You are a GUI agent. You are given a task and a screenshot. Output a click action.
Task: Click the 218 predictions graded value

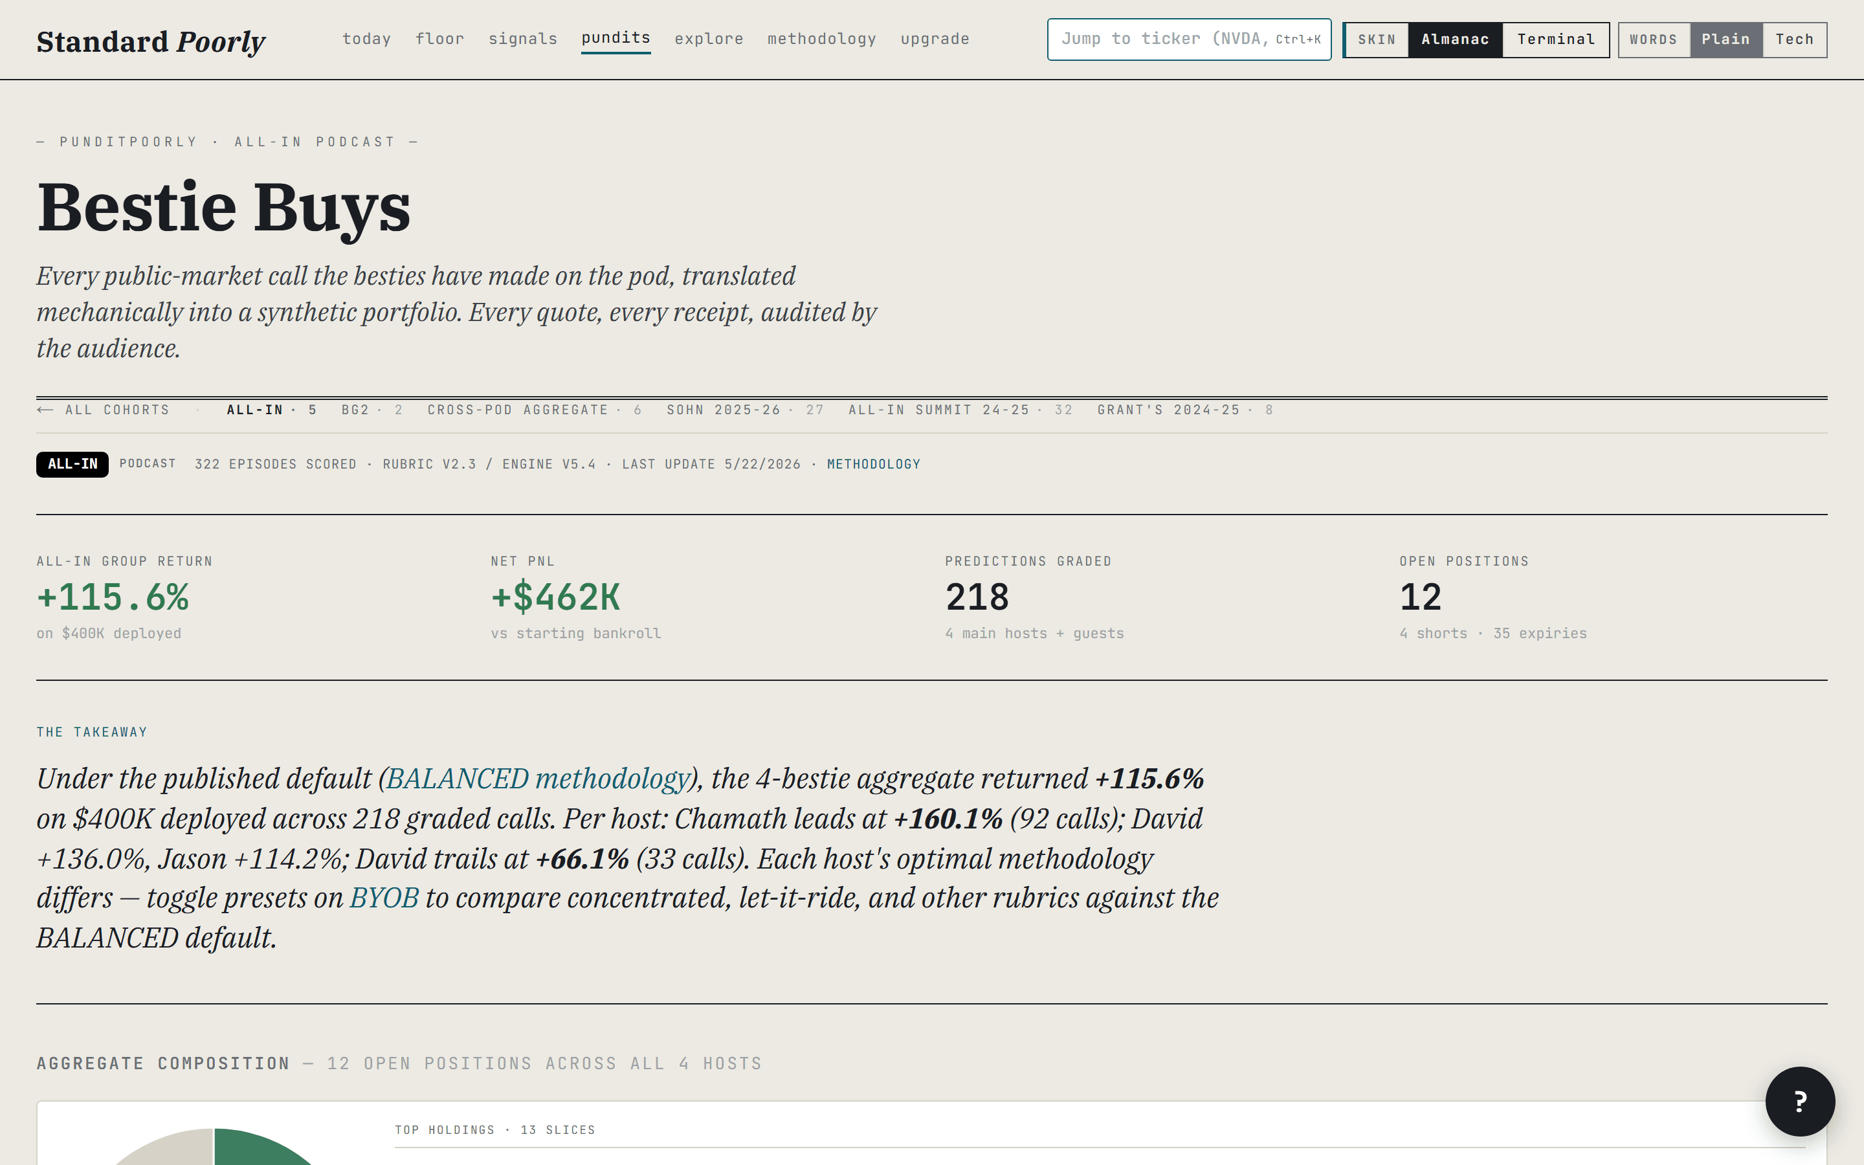click(977, 597)
